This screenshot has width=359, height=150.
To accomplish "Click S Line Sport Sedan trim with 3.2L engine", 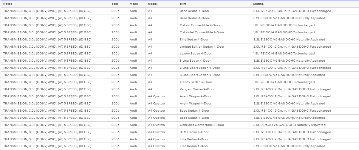I will coord(214,75).
